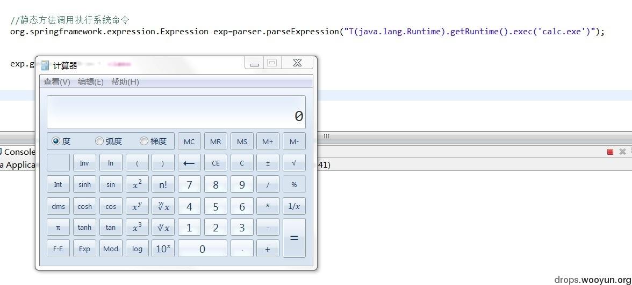
Task: Click the Exp exponent button
Action: 84,249
